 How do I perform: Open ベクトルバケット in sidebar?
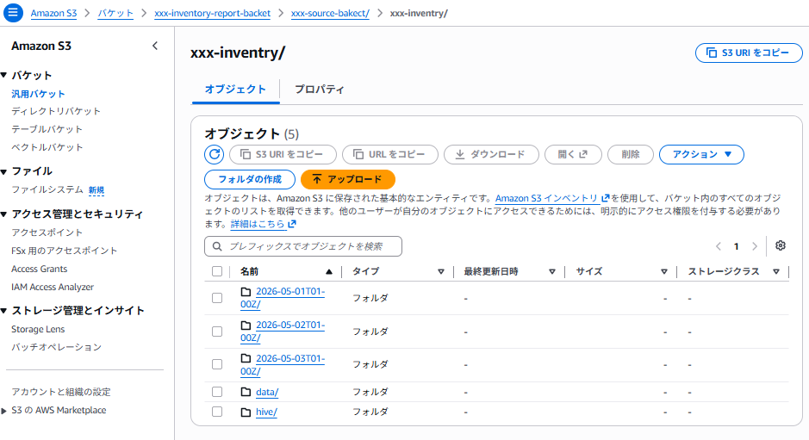pos(47,147)
